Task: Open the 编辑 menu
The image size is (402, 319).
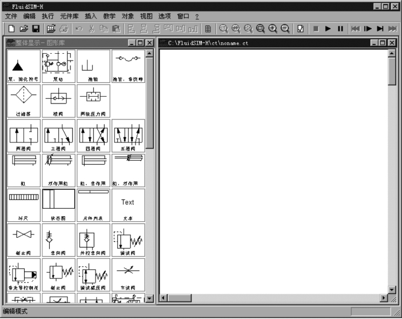Action: pos(30,17)
